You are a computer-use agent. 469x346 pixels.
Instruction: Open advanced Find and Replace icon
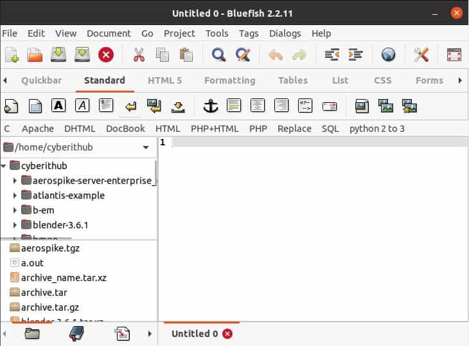pos(243,55)
